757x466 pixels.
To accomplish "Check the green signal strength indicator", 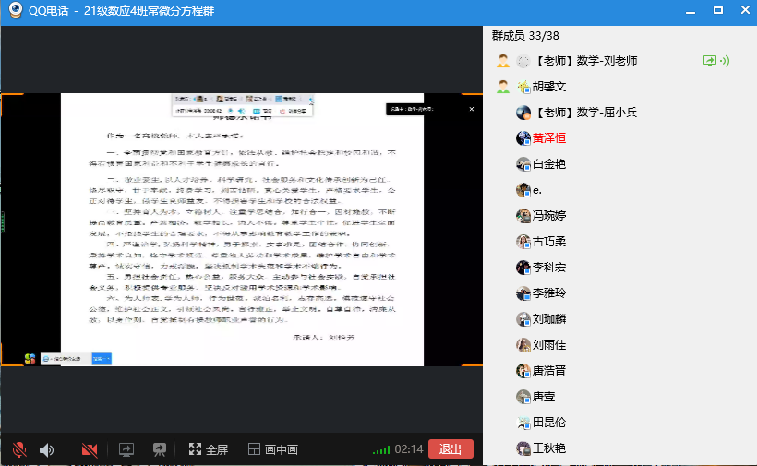I will 380,450.
